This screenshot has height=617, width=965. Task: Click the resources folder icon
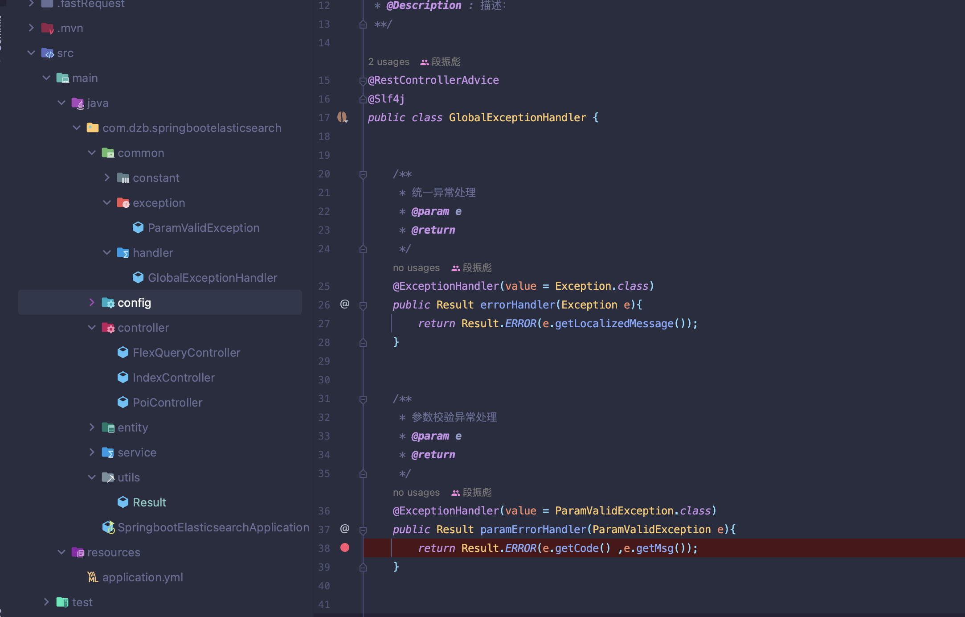[78, 552]
